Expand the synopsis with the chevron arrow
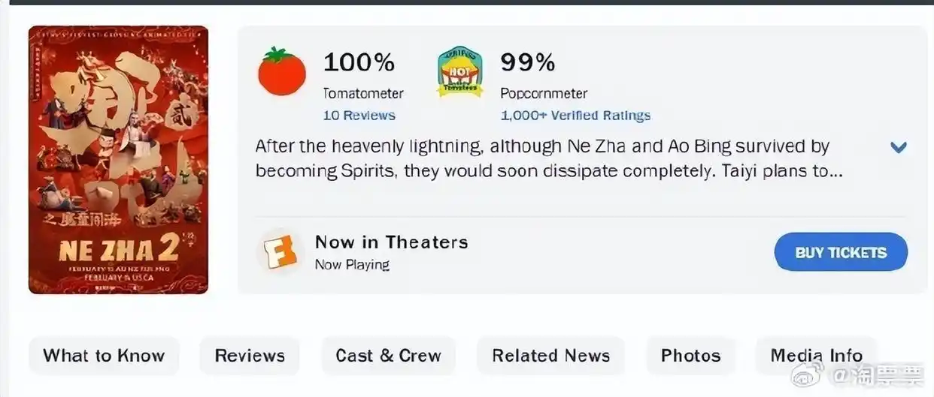 coord(899,147)
